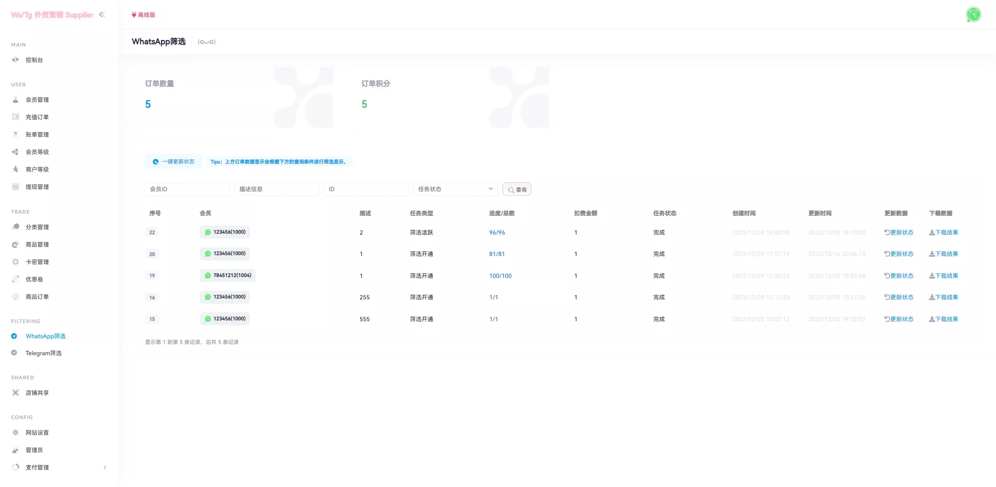Click progress link 81/81
Viewport: 996px width, 487px height.
pyautogui.click(x=497, y=254)
